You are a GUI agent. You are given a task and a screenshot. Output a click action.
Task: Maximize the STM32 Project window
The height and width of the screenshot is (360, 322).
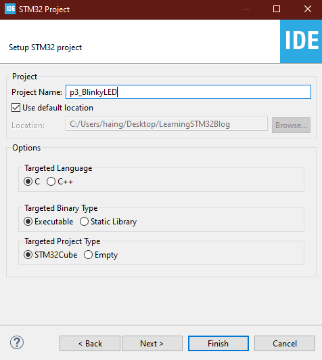pyautogui.click(x=277, y=9)
